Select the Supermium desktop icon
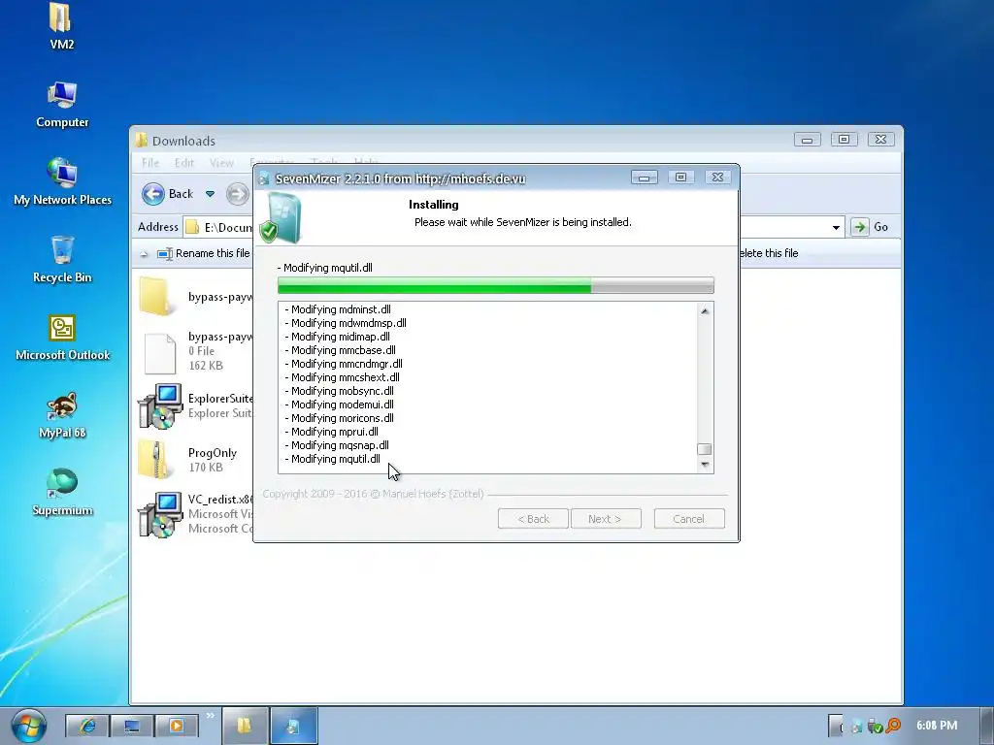The height and width of the screenshot is (745, 994). 62,493
